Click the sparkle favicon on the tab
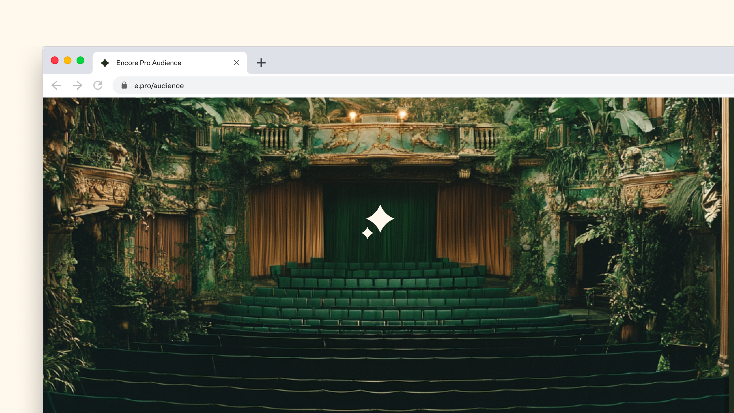Screen dimensions: 734x413 pyautogui.click(x=105, y=63)
